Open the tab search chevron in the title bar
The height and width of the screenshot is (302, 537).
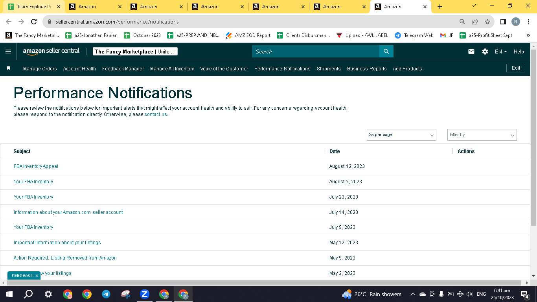(473, 6)
